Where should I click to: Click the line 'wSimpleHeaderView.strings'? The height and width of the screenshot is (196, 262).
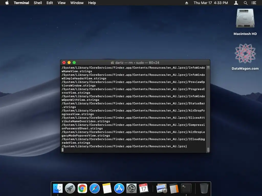pyautogui.click(x=84, y=78)
